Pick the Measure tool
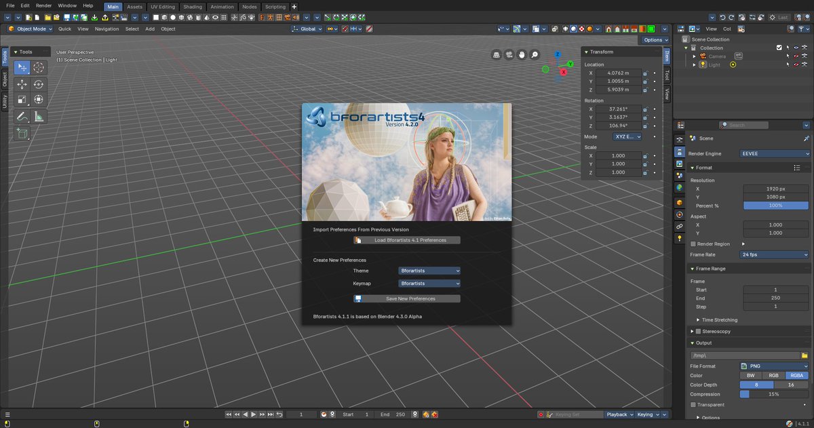 pyautogui.click(x=39, y=117)
